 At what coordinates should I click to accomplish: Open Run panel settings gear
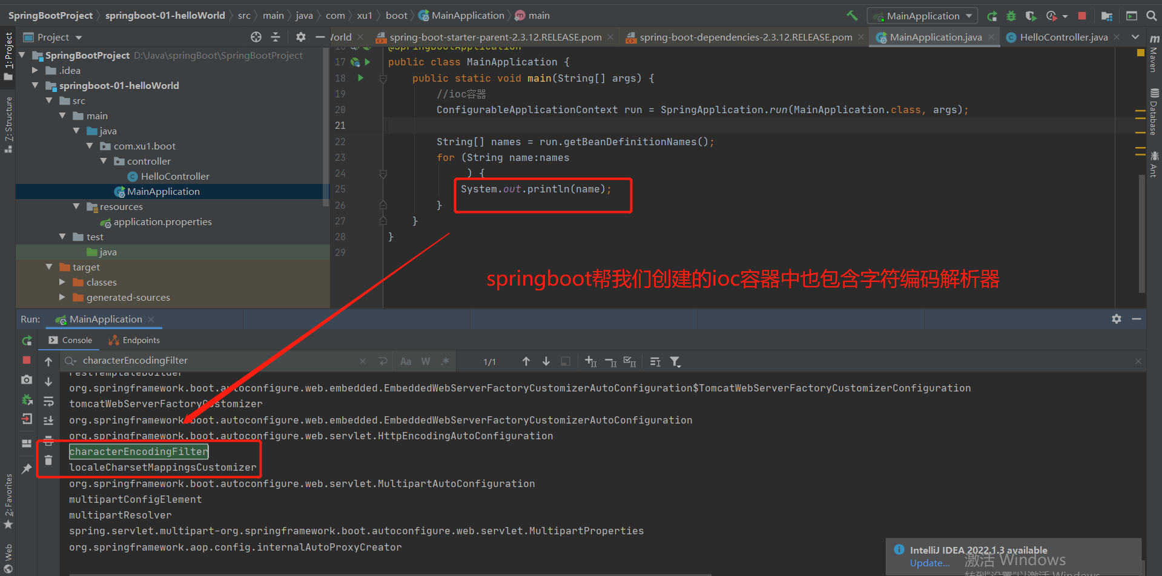[x=1117, y=319]
